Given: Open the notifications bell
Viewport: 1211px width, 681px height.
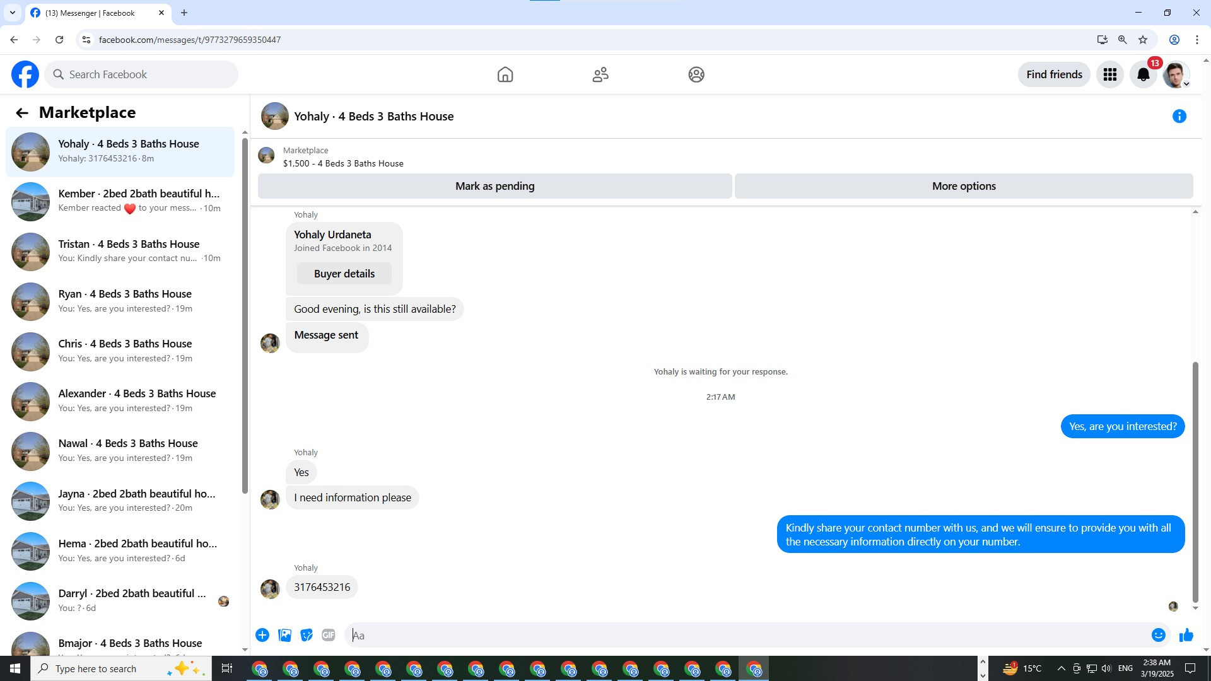Looking at the screenshot, I should point(1144,74).
